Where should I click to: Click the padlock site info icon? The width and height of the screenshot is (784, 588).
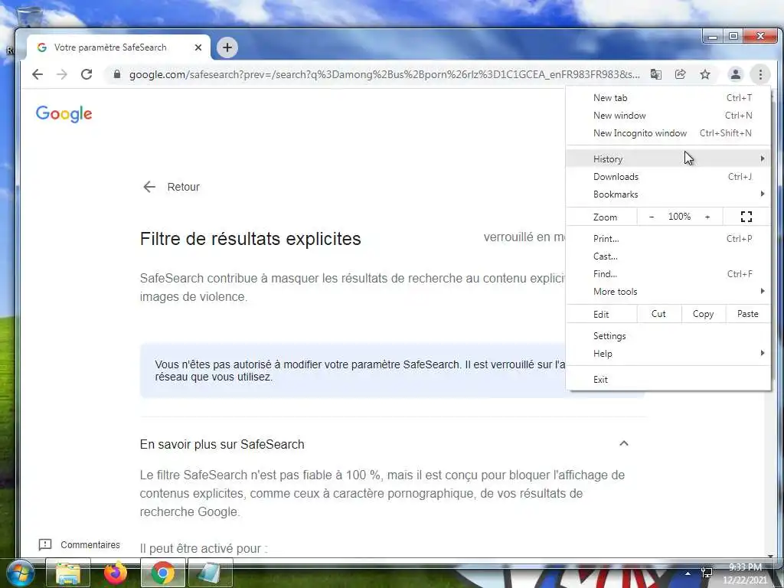click(117, 74)
